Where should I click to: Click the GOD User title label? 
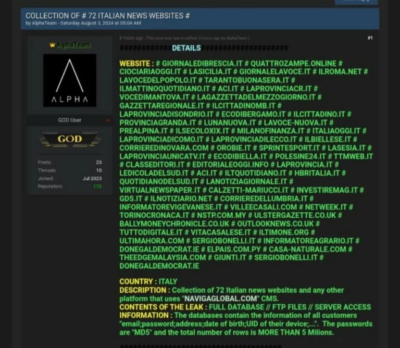69,120
